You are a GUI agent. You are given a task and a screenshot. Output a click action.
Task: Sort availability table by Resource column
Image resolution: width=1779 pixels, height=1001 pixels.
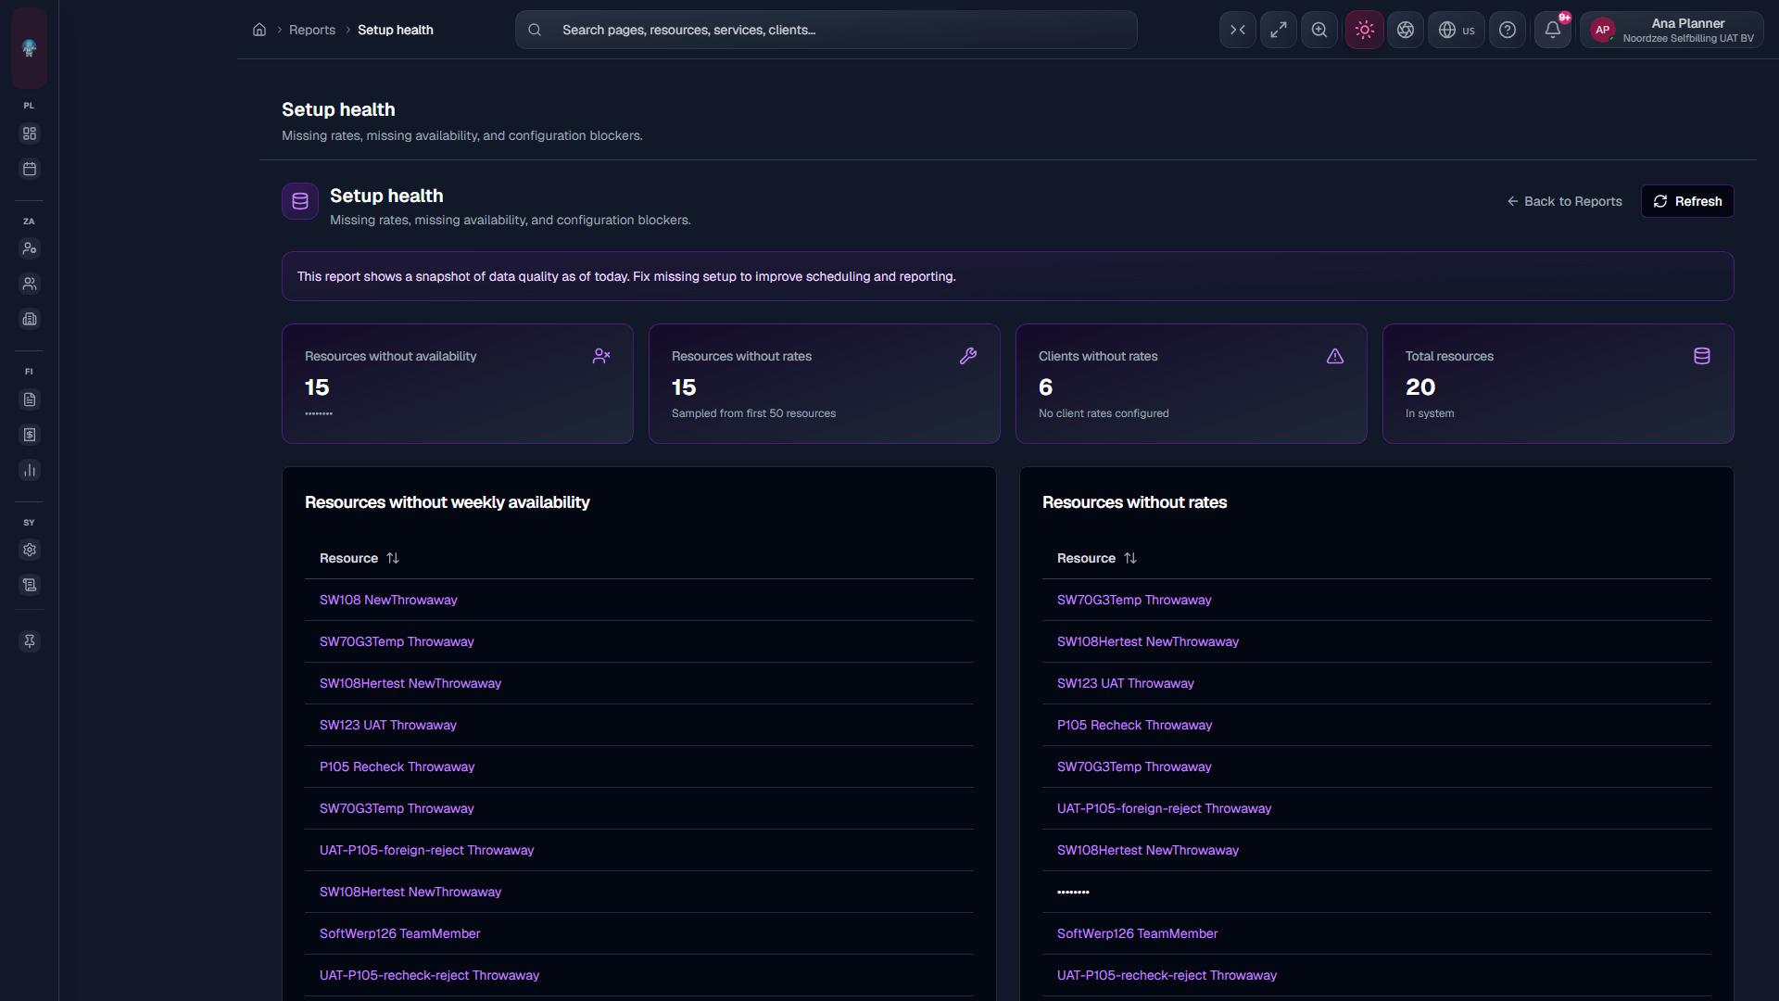(x=360, y=558)
